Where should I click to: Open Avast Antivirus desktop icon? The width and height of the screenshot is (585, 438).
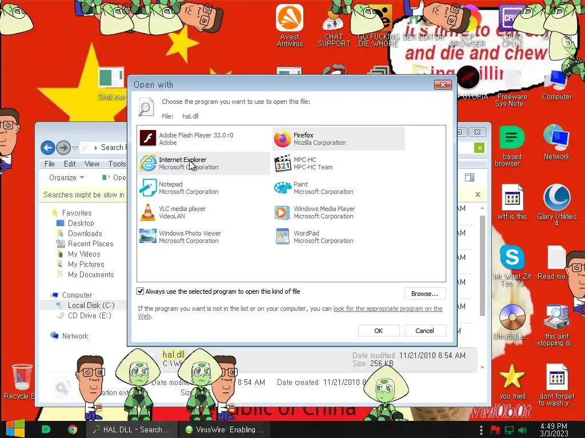tap(290, 25)
